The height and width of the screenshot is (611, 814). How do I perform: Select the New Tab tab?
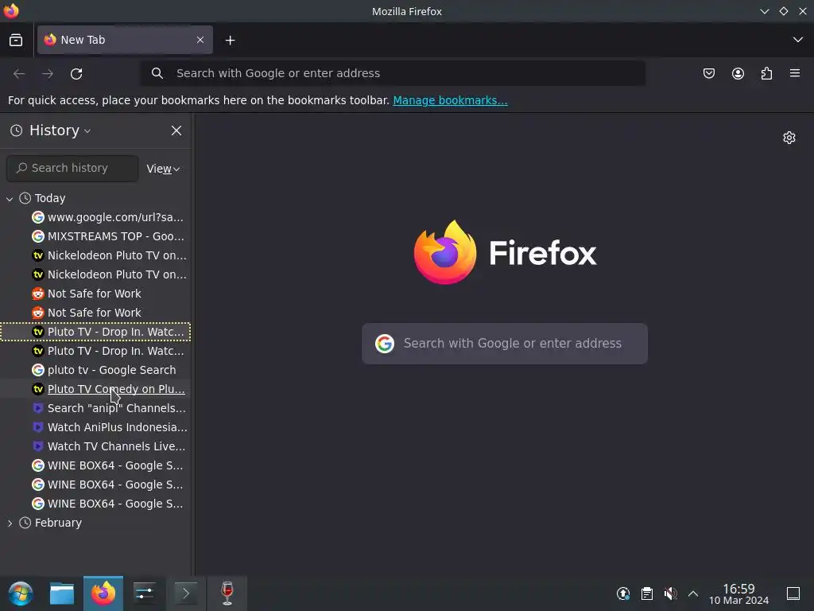[x=125, y=40]
